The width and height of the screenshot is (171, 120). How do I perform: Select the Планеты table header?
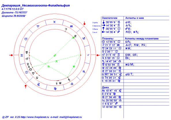tap(108, 39)
